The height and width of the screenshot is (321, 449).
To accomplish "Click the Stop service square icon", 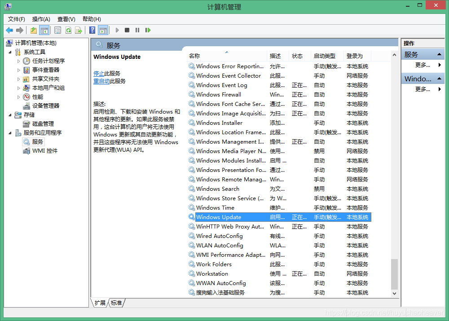I will point(127,30).
